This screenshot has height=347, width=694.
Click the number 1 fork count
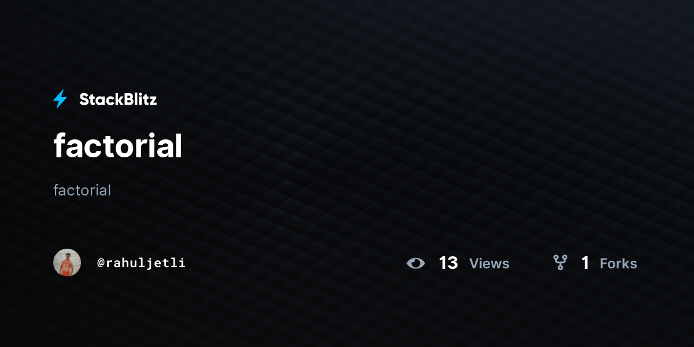point(585,263)
